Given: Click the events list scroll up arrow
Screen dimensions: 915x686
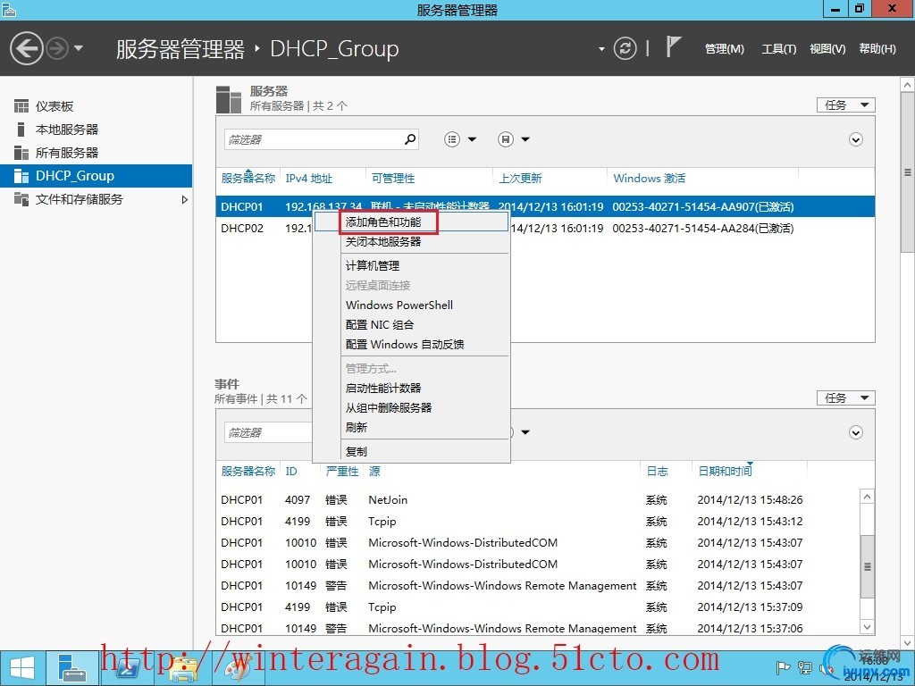Looking at the screenshot, I should pyautogui.click(x=867, y=497).
